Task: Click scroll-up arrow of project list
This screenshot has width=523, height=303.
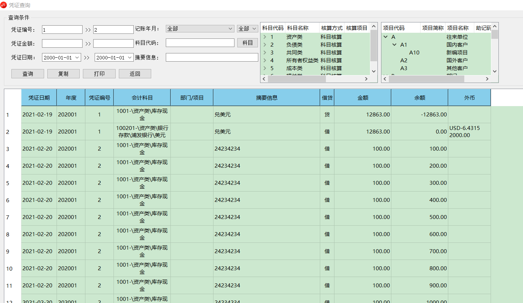Action: click(x=495, y=26)
